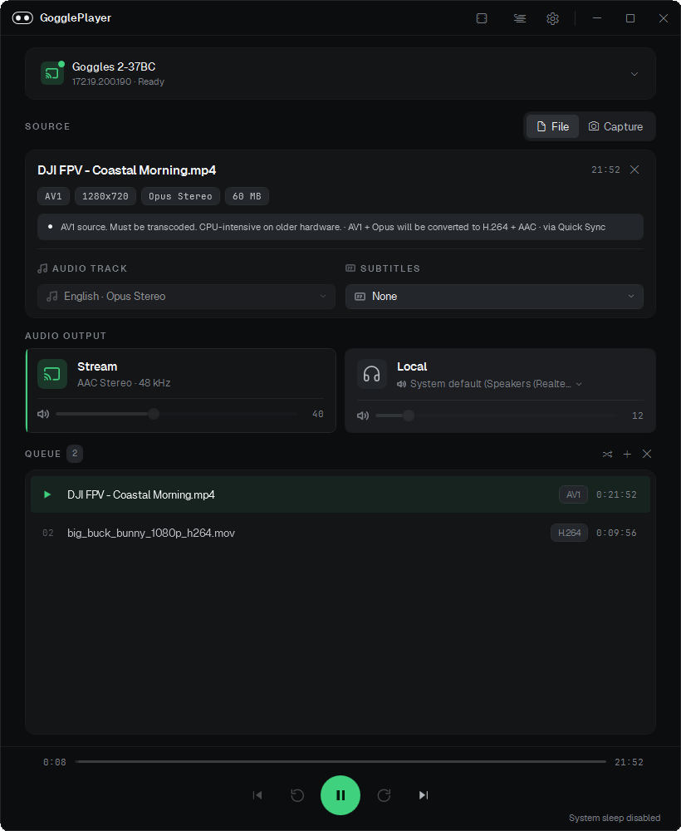
Task: Click the GogglePlayer logo icon
Action: (22, 18)
